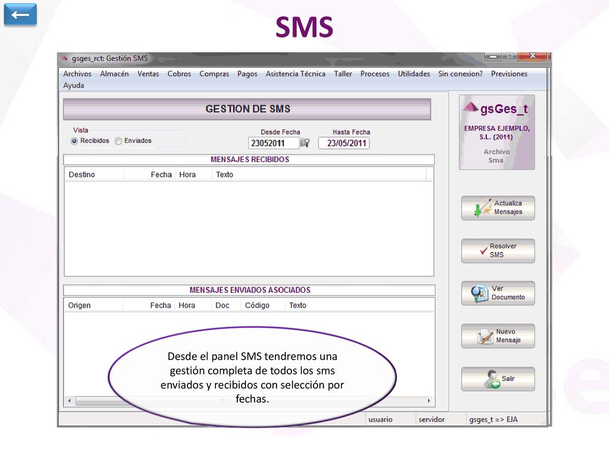
Task: Click the Doc column header
Action: [227, 305]
